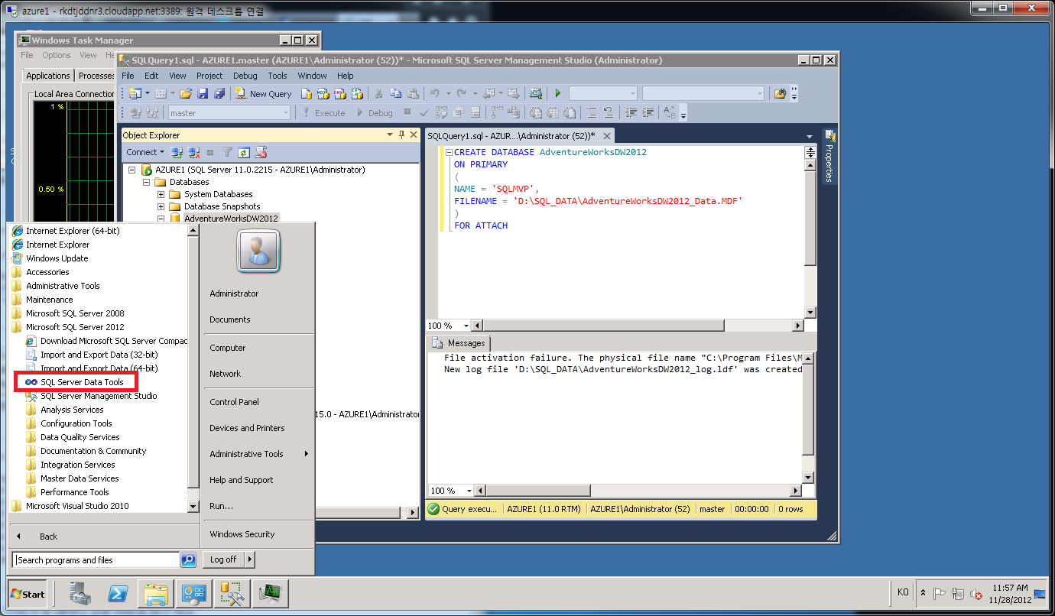Screen dimensions: 1055x616
Task: Expand the Database Snapshots node
Action: pyautogui.click(x=161, y=206)
